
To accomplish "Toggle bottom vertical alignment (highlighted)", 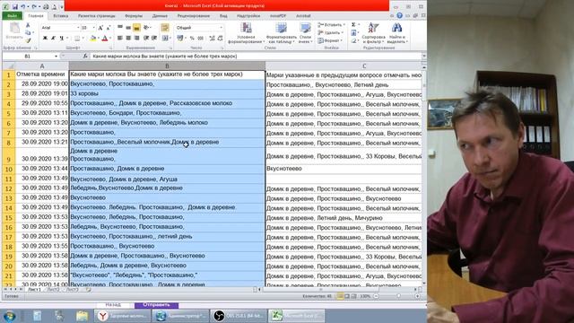I will (136, 28).
